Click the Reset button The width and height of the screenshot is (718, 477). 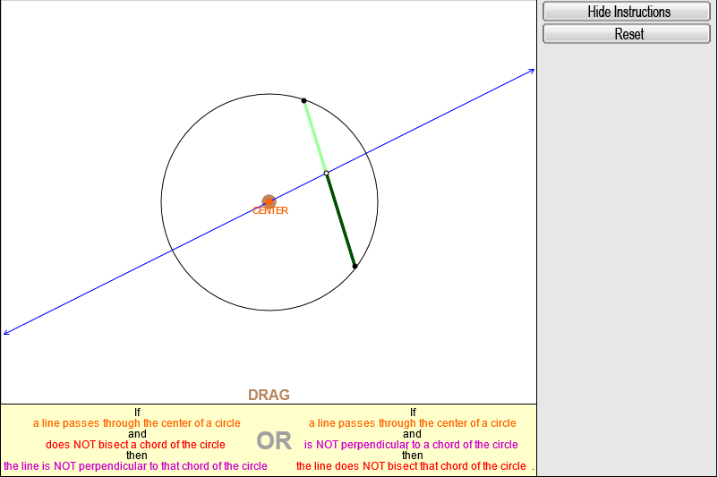click(627, 34)
